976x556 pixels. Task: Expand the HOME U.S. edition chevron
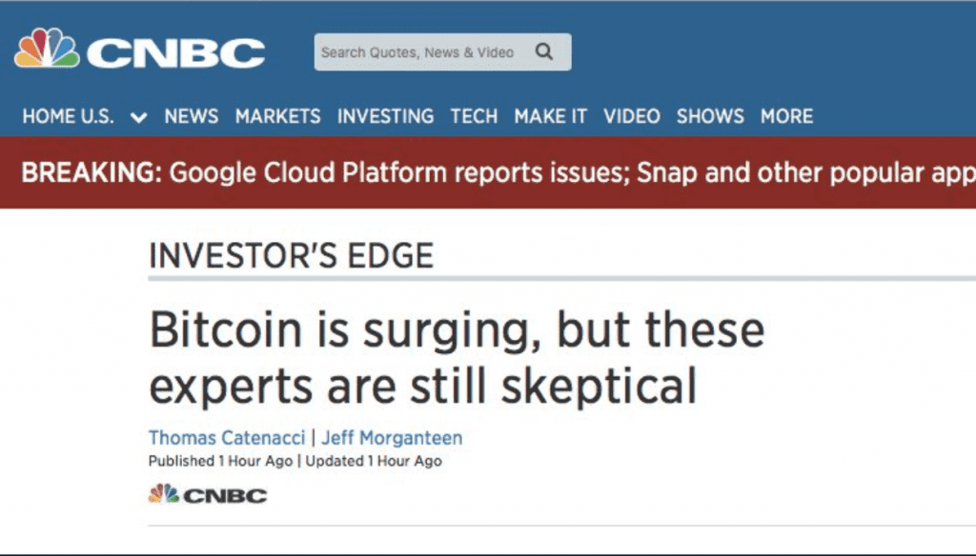139,117
